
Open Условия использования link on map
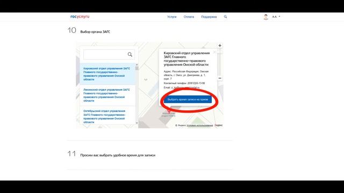[199, 125]
